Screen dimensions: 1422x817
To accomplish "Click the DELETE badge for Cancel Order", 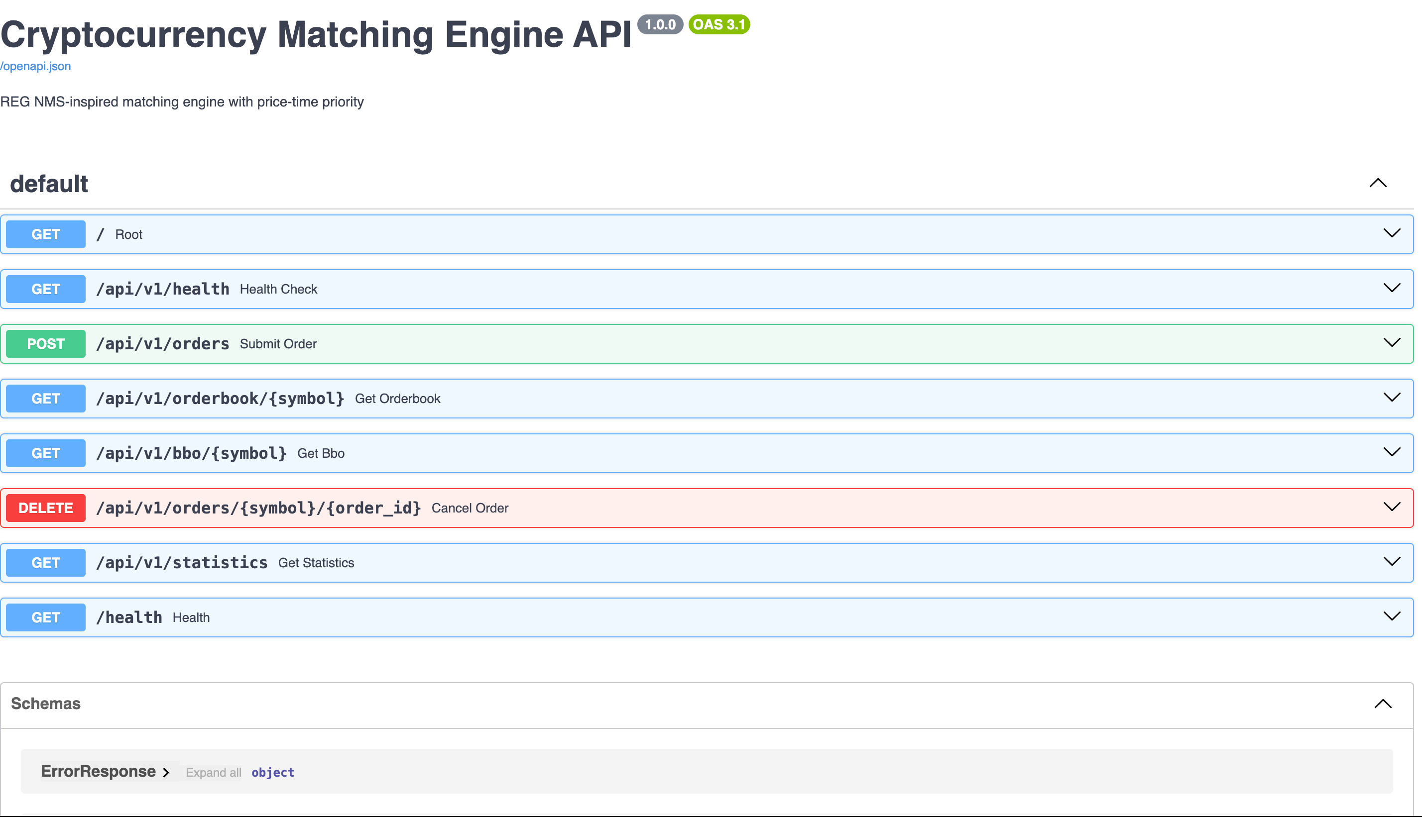I will 46,508.
